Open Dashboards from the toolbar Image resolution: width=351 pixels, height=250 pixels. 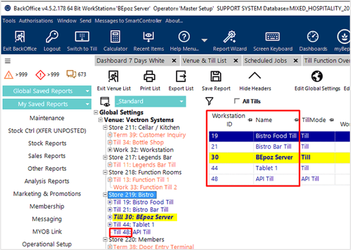[x=313, y=37]
